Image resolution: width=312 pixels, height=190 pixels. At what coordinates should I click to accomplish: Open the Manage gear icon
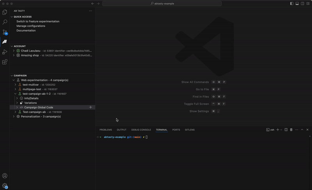coord(5,186)
